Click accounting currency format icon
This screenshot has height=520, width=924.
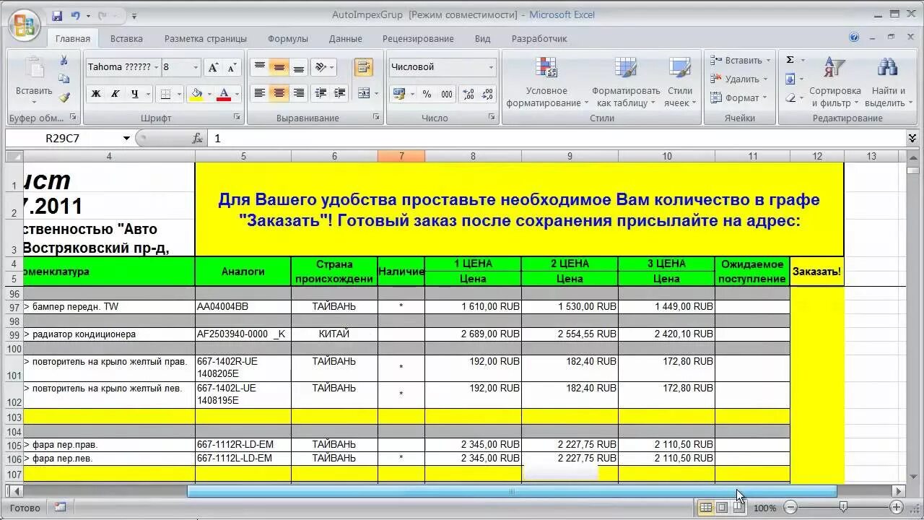tap(398, 94)
